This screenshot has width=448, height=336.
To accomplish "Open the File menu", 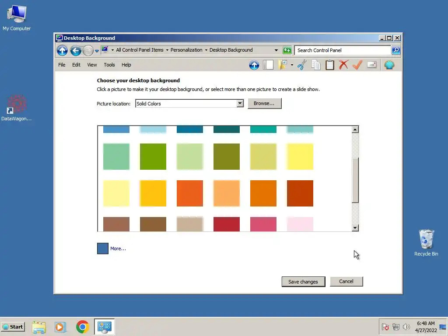I will (62, 65).
